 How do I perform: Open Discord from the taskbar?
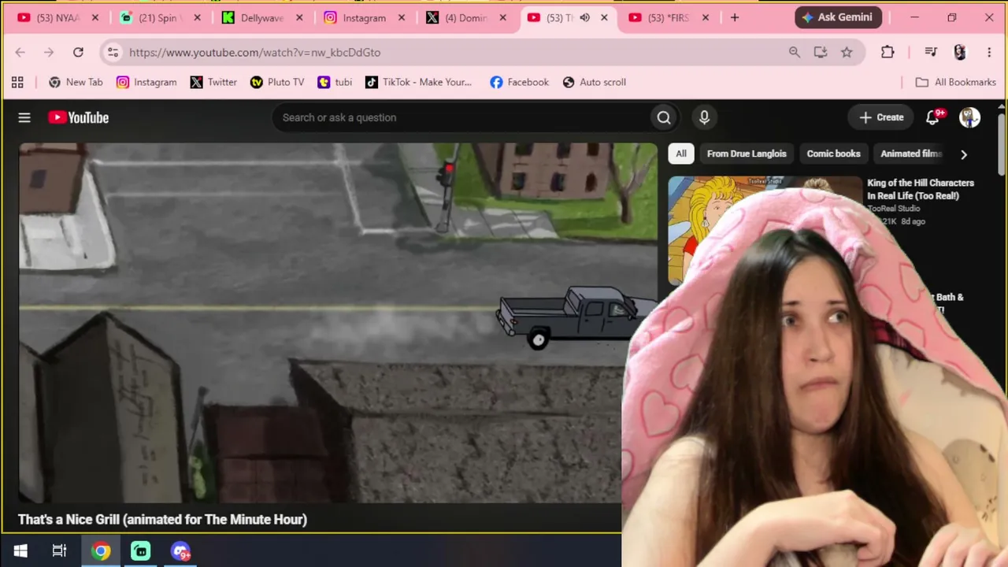[180, 551]
